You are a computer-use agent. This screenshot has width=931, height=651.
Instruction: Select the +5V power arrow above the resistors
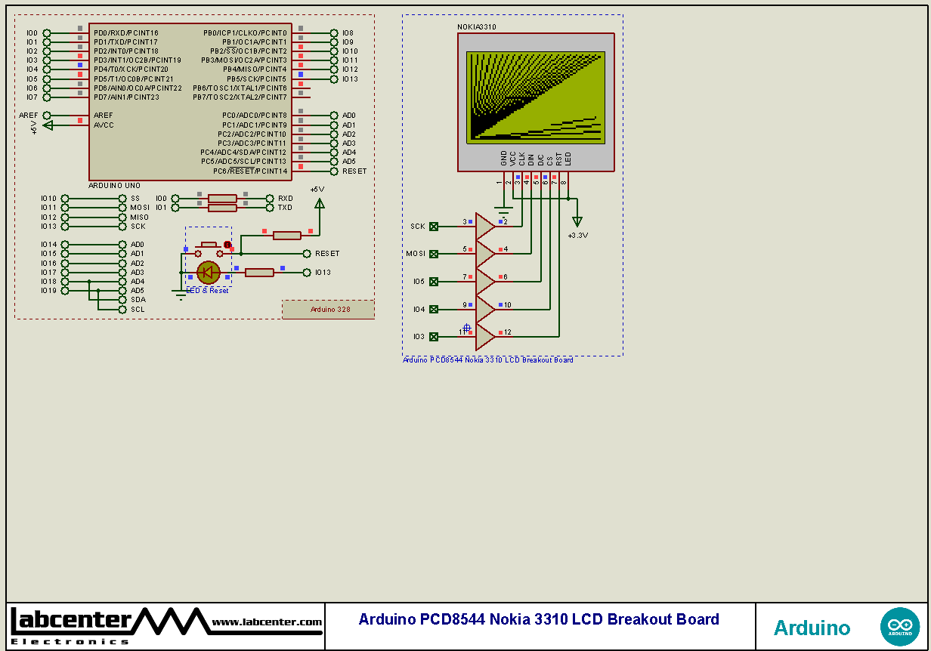pyautogui.click(x=319, y=202)
